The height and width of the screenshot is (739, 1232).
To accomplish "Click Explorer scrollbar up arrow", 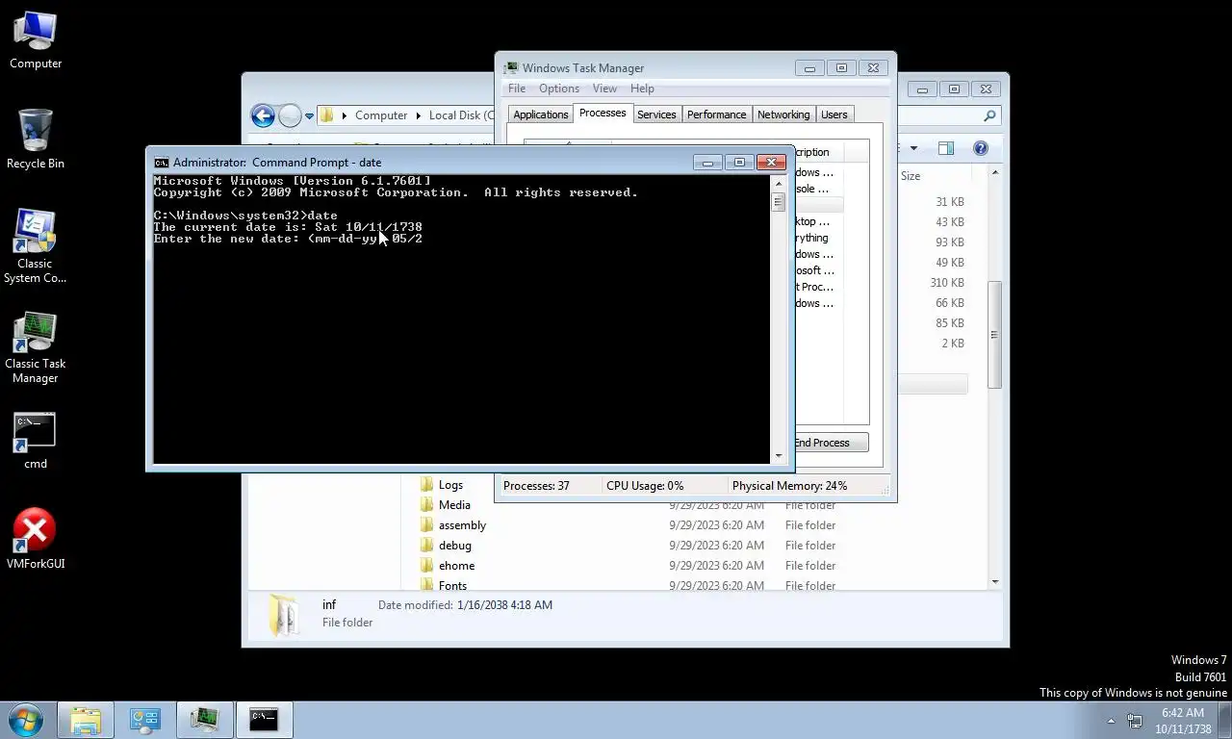I will point(995,172).
